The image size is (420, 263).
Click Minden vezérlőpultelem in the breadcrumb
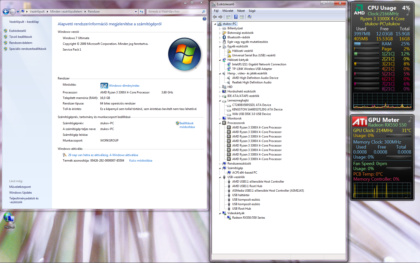pos(66,12)
